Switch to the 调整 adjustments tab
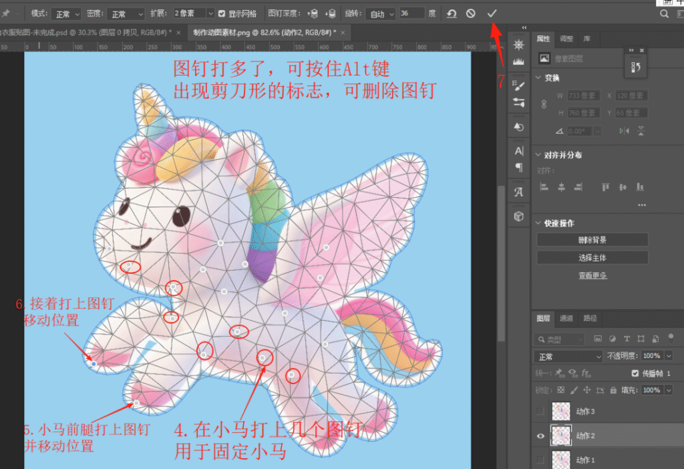 [x=566, y=39]
